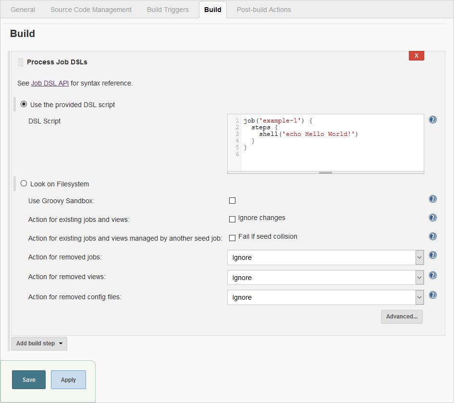Screen dimensions: 454x403
Task: Open help for Action for existing jobs
Action: click(x=433, y=218)
